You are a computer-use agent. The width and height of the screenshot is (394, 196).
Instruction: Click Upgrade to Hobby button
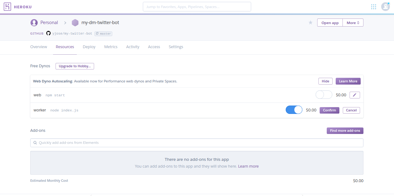click(75, 66)
